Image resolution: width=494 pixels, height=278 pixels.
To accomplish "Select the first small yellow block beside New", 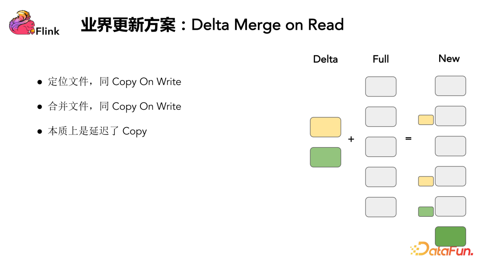I will 426,120.
